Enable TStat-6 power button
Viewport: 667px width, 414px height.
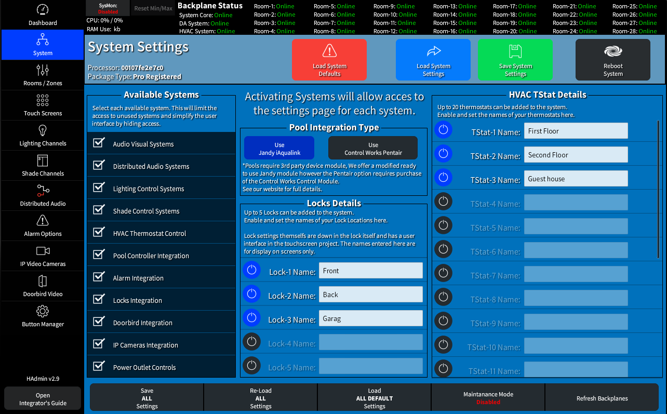click(x=443, y=249)
